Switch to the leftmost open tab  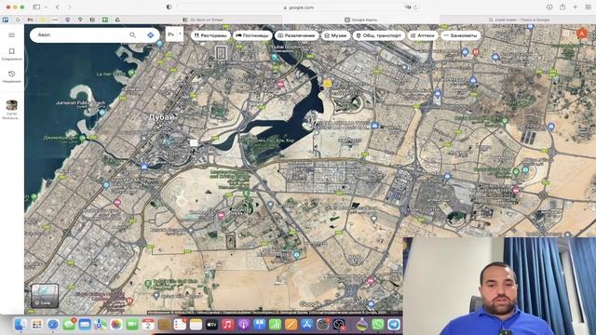pyautogui.click(x=203, y=20)
